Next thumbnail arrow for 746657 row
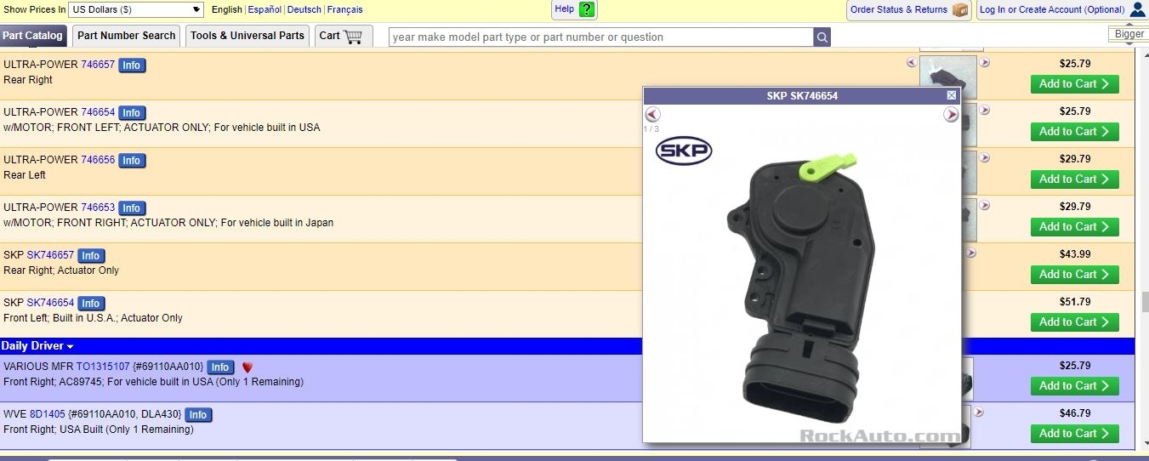1149x461 pixels. pos(985,62)
